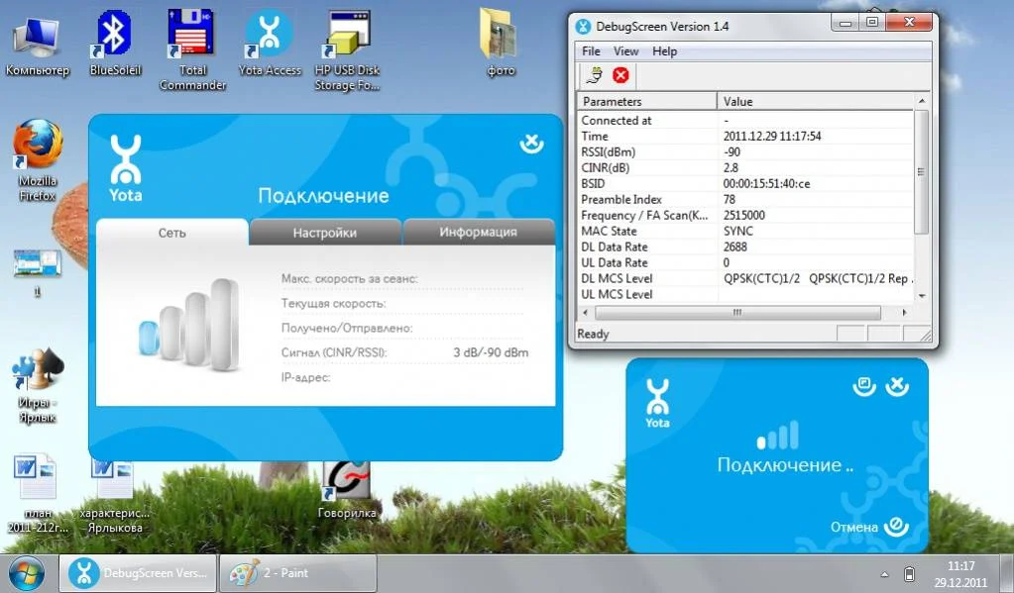1014x593 pixels.
Task: Click the value 00:00:15:51:40:ce
Action: (x=766, y=183)
